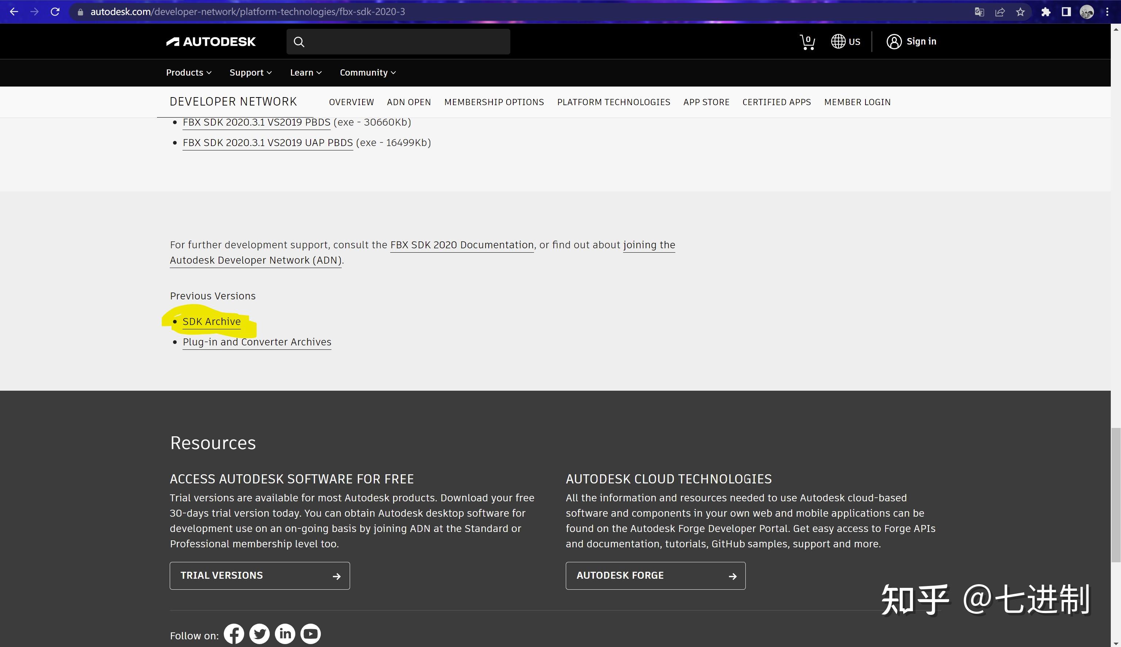Go to the Membership Options tab
This screenshot has width=1121, height=647.
(494, 102)
